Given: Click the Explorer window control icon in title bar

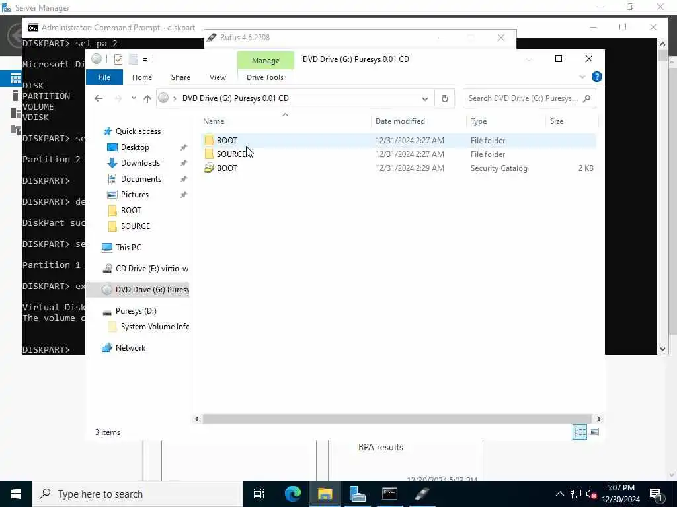Looking at the screenshot, I should (97, 59).
